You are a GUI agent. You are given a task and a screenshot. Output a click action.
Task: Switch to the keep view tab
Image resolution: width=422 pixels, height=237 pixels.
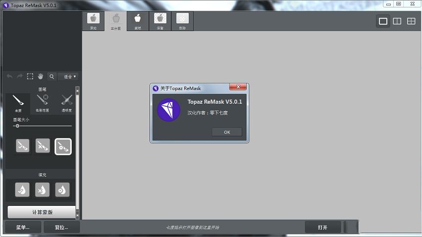pyautogui.click(x=160, y=21)
